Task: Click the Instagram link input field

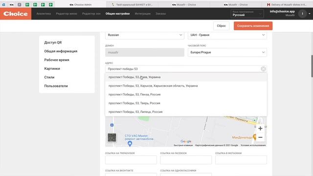Action: [241, 160]
